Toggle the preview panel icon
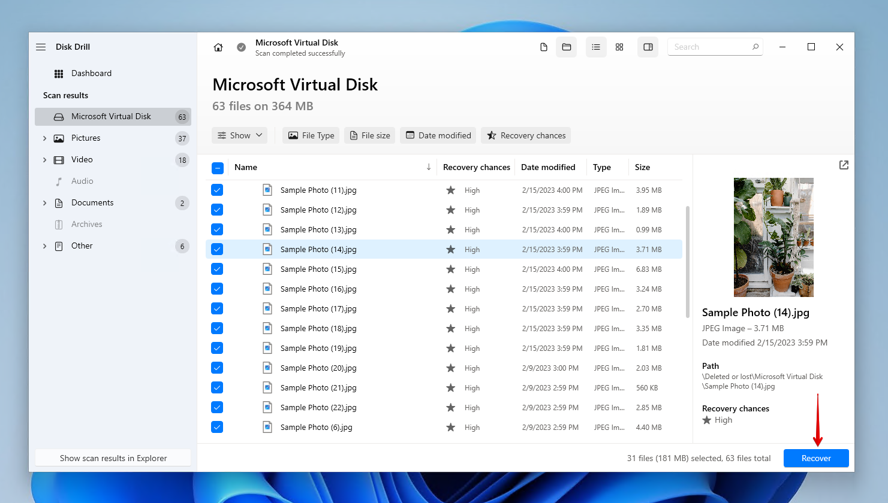 pyautogui.click(x=648, y=47)
